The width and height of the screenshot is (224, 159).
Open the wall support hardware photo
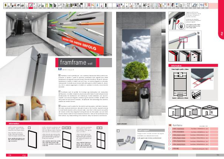click(x=126, y=140)
